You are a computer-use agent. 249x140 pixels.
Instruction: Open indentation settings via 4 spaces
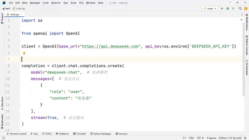coord(211,138)
